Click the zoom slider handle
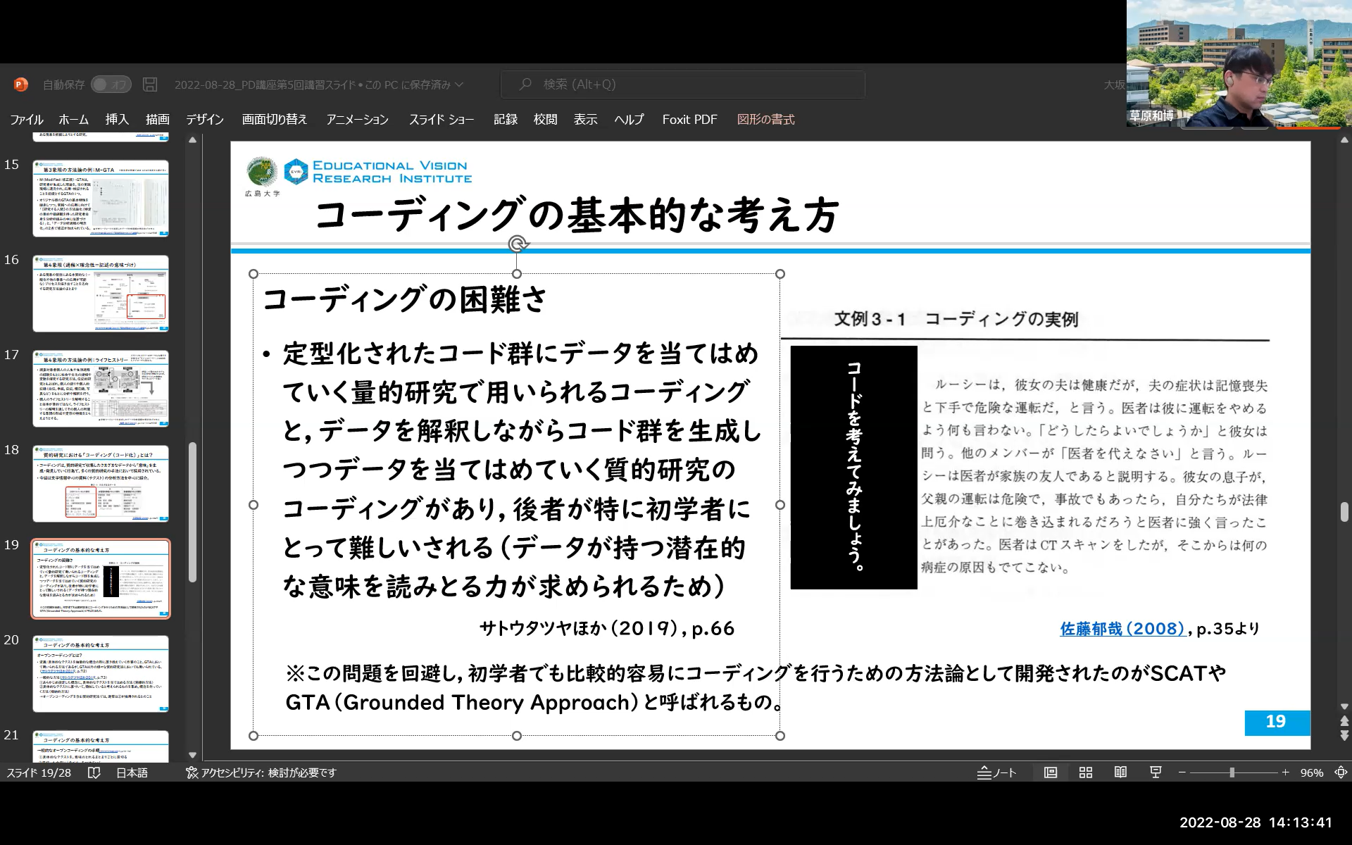This screenshot has width=1352, height=845. coord(1232,772)
